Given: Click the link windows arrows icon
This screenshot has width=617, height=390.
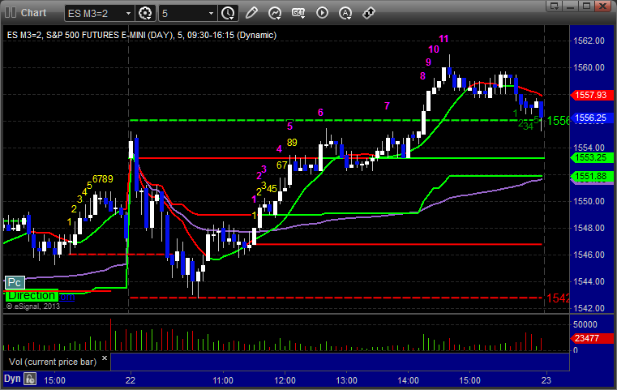Looking at the screenshot, I should coord(369,13).
